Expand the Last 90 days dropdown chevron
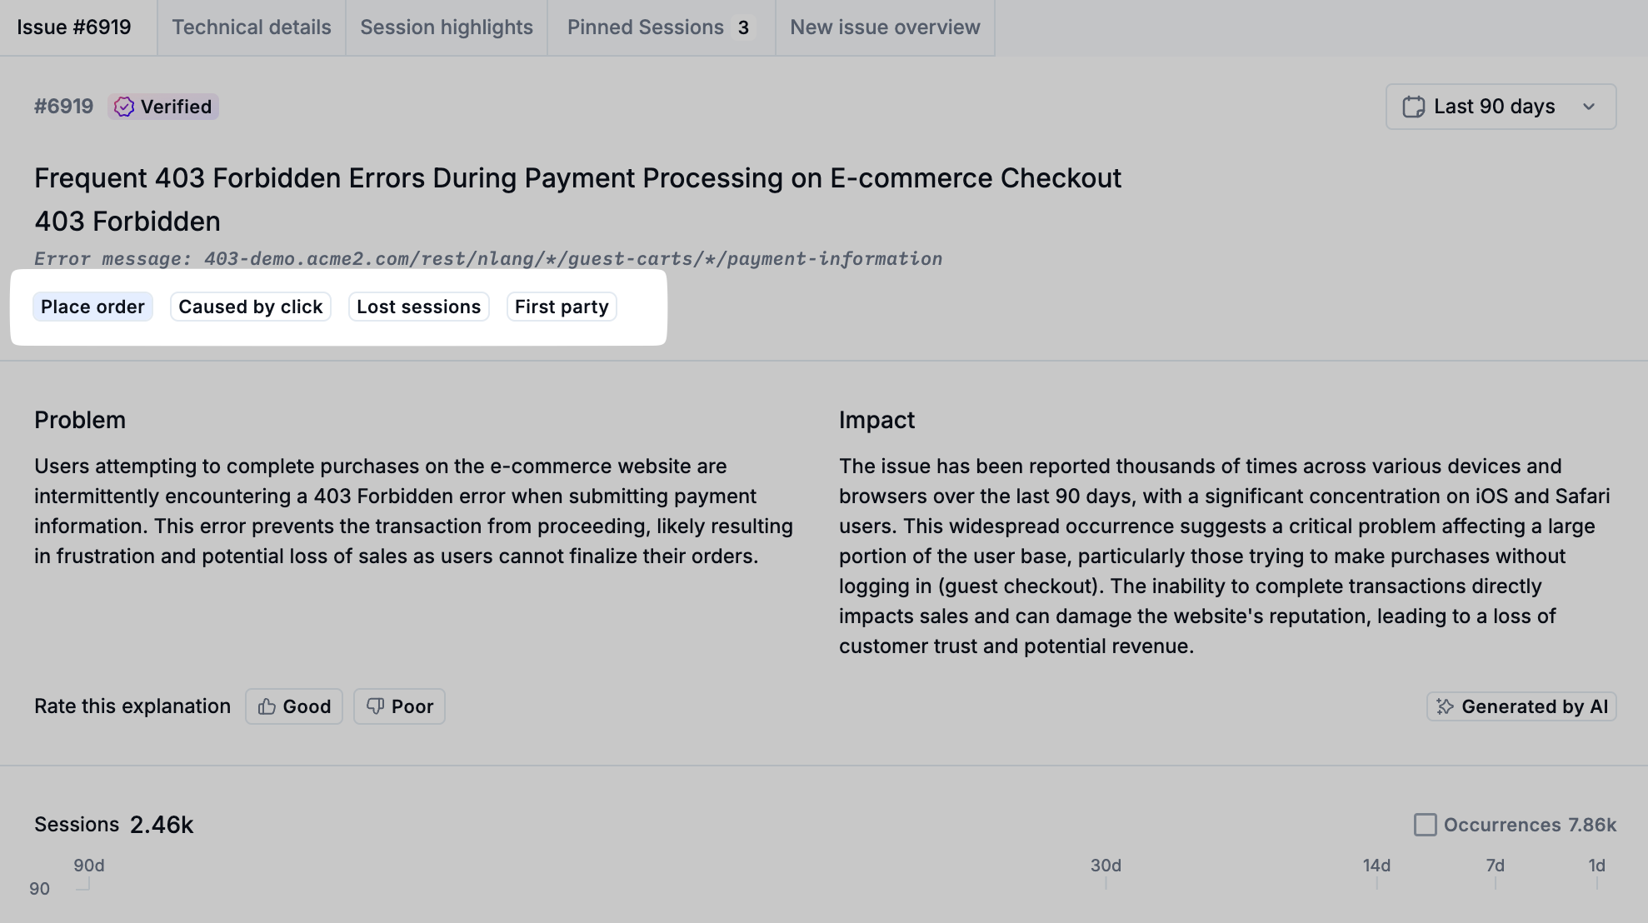The width and height of the screenshot is (1648, 923). coord(1589,107)
